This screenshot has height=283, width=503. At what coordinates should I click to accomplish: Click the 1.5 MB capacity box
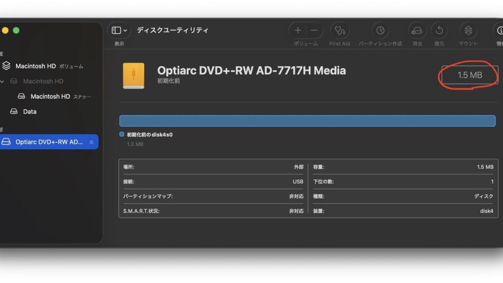470,75
